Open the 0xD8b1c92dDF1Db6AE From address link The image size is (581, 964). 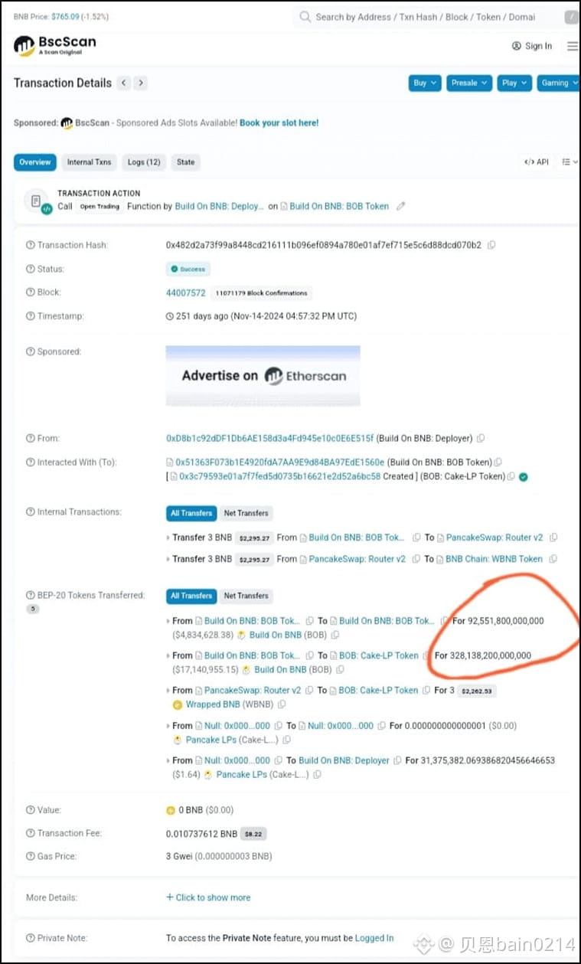[270, 439]
